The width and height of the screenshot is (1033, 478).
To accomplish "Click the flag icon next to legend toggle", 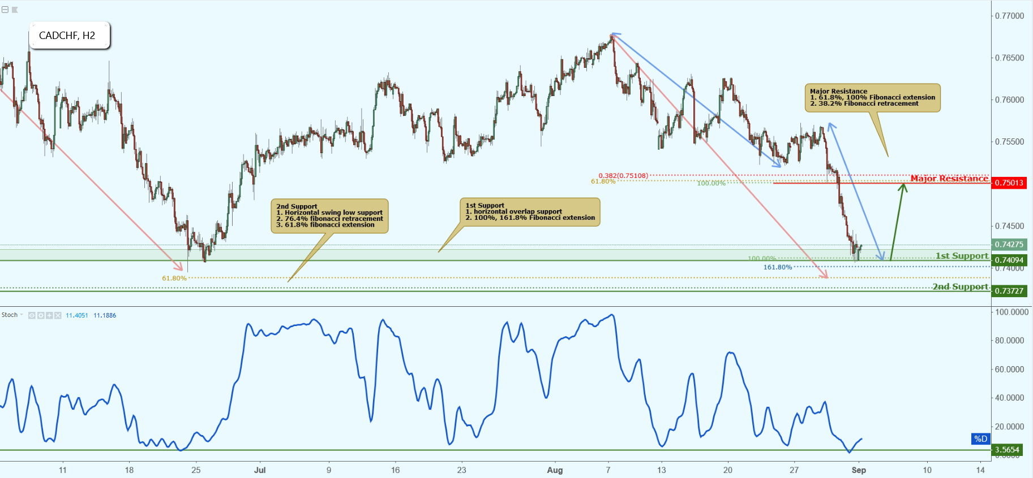I will 15,10.
